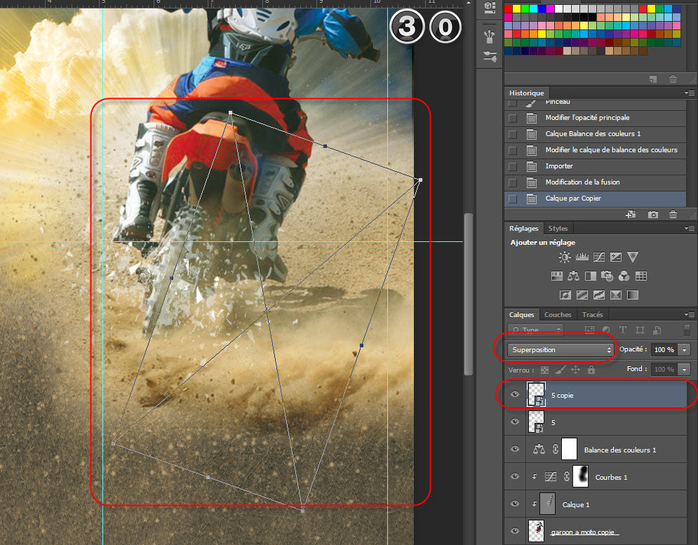Select 'Modifier l'opacité principale' history state

pyautogui.click(x=587, y=118)
